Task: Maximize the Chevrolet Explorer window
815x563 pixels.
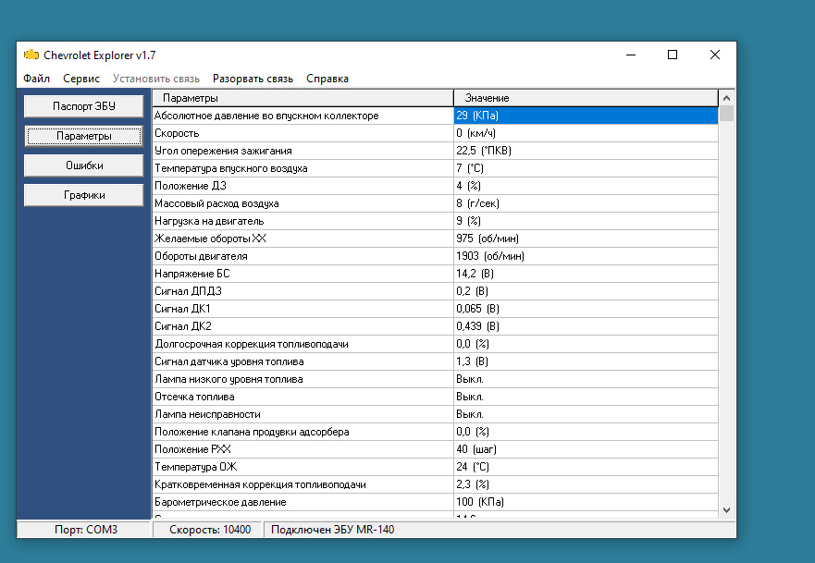Action: pos(673,55)
